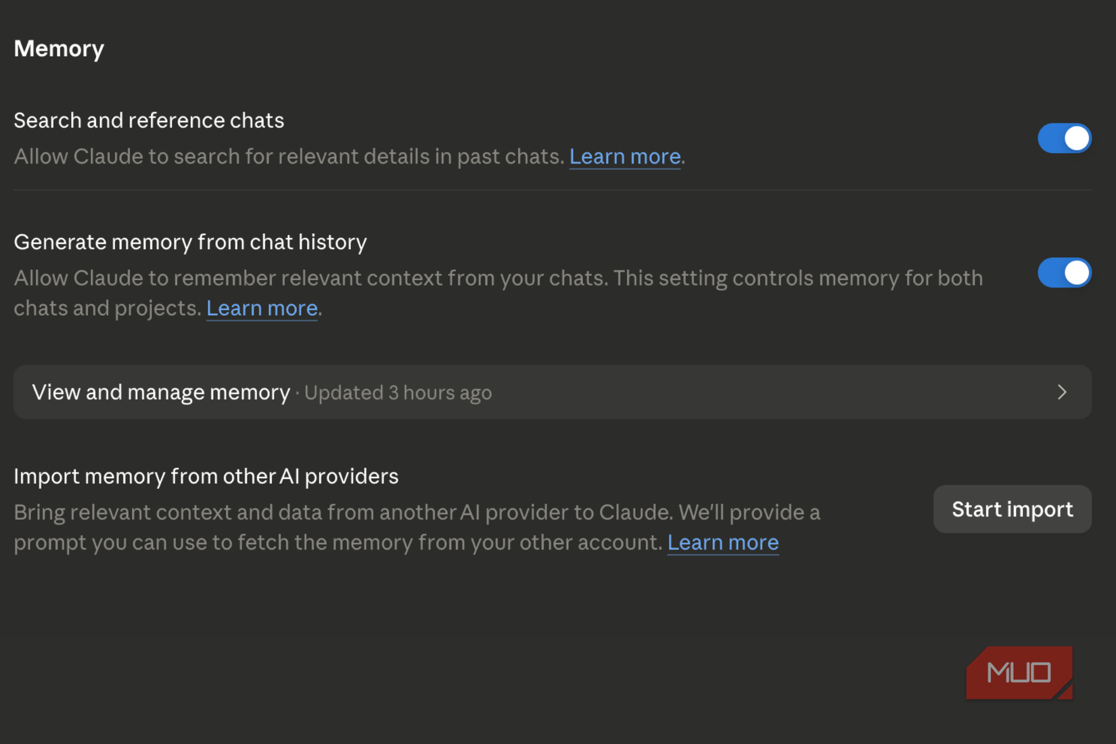
Task: Open Learn more link about chats and projects memory
Action: pos(262,308)
